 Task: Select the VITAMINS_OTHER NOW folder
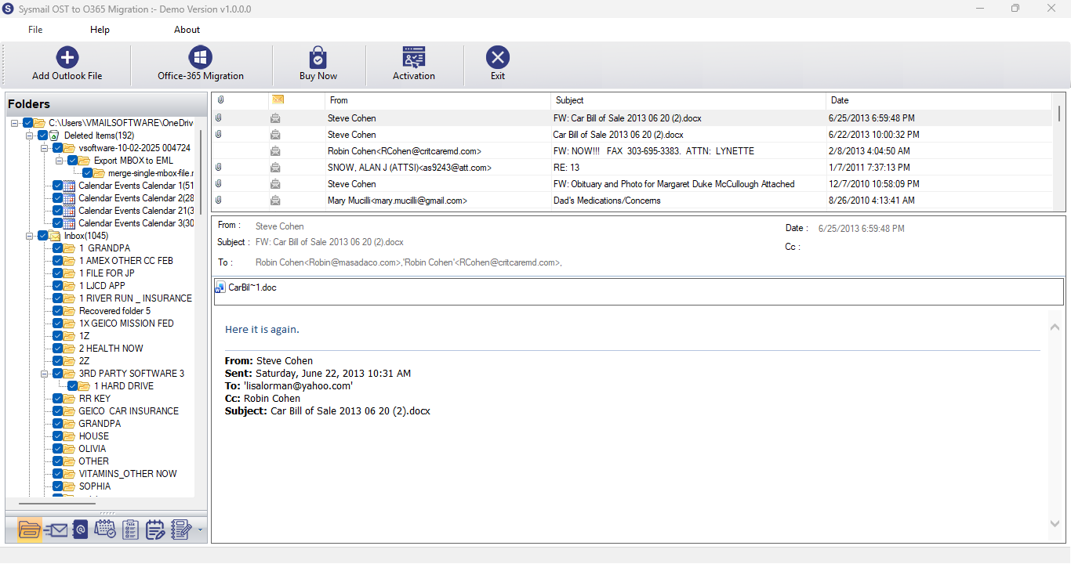(x=128, y=474)
